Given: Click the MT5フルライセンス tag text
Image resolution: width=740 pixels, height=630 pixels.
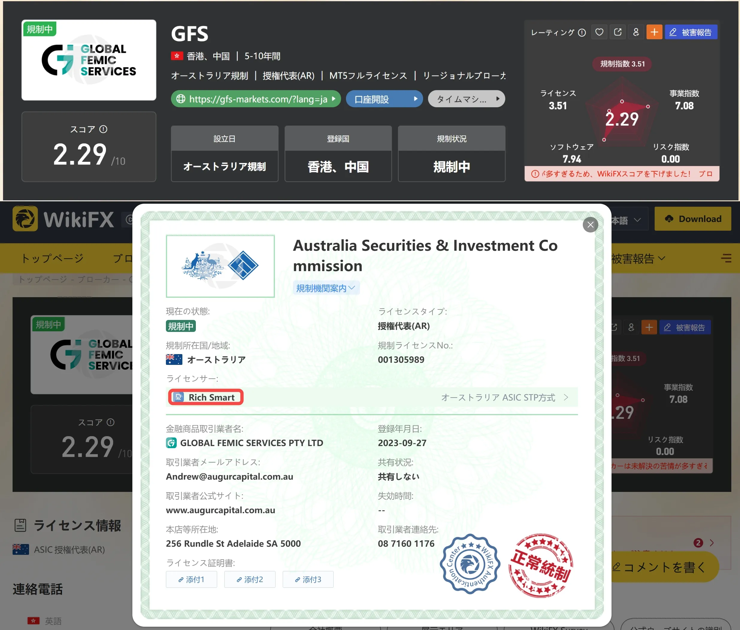Looking at the screenshot, I should click(x=368, y=76).
